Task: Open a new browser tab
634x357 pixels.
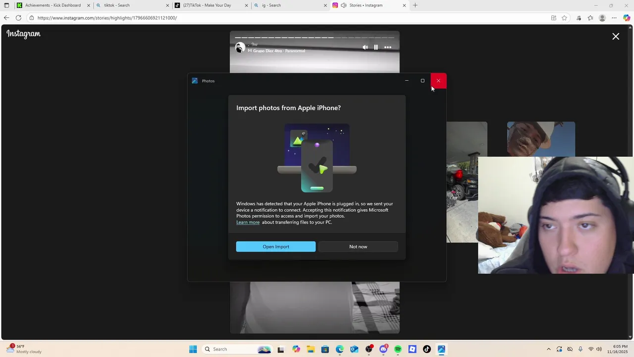Action: coord(415,5)
